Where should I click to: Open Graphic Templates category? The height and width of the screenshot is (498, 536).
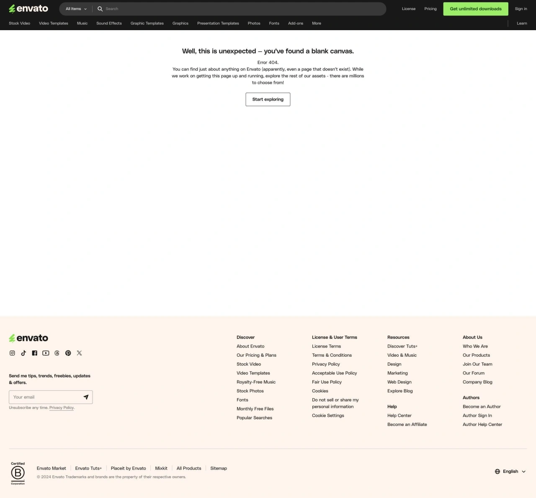147,23
